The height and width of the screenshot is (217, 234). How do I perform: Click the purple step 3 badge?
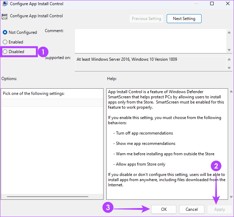click(108, 208)
